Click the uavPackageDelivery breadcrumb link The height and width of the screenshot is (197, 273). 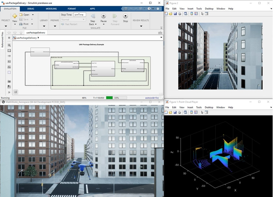[x=27, y=38]
